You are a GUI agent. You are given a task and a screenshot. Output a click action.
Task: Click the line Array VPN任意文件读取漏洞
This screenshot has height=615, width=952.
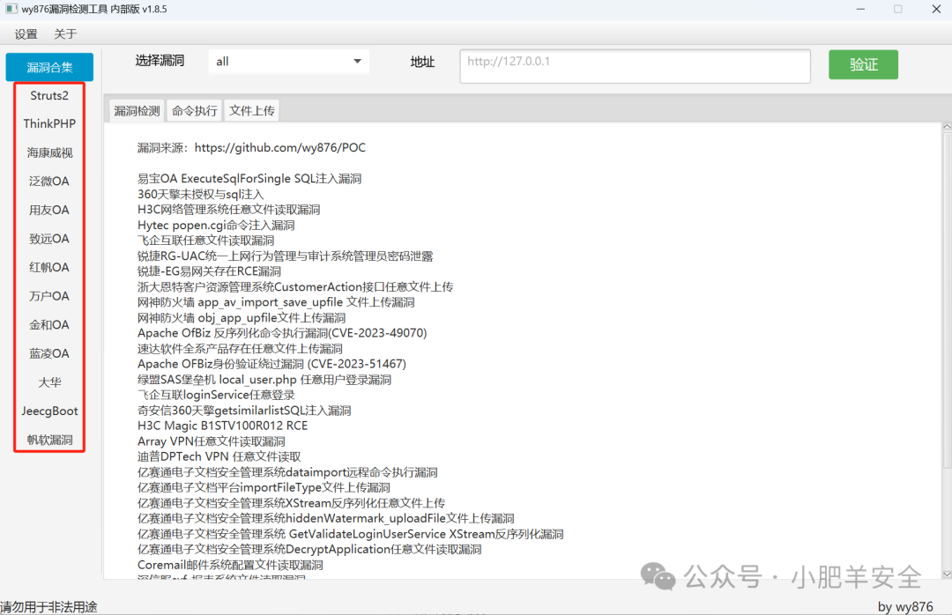(212, 441)
